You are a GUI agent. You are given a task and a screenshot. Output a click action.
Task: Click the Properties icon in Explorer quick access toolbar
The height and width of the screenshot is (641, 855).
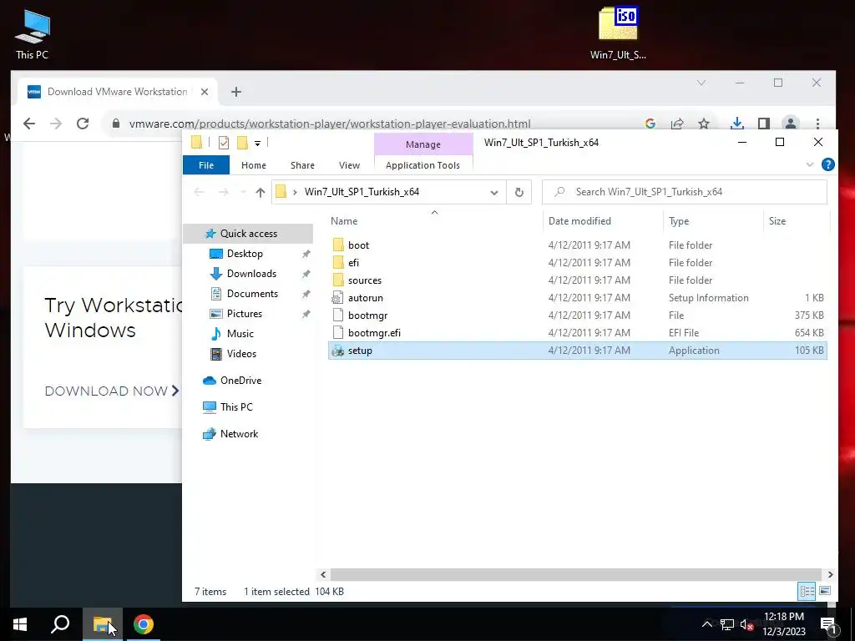tap(224, 143)
